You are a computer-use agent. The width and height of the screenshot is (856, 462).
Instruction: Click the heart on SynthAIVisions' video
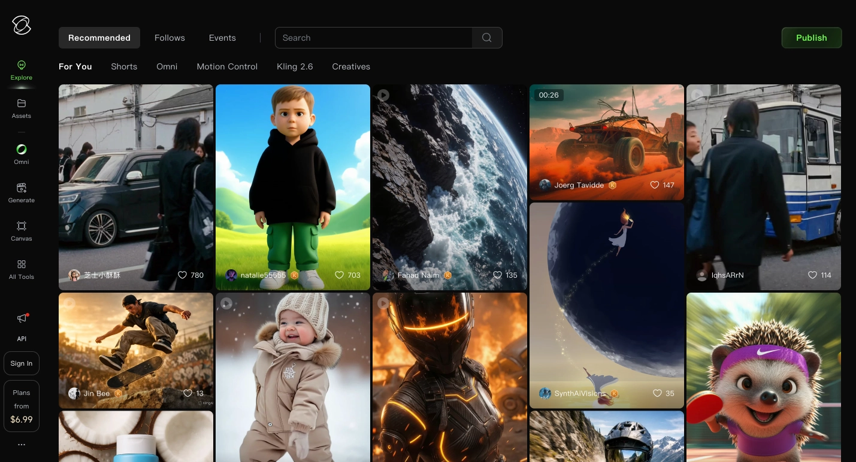(x=657, y=393)
